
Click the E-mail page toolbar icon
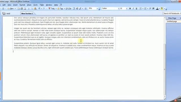(x=18, y=8)
